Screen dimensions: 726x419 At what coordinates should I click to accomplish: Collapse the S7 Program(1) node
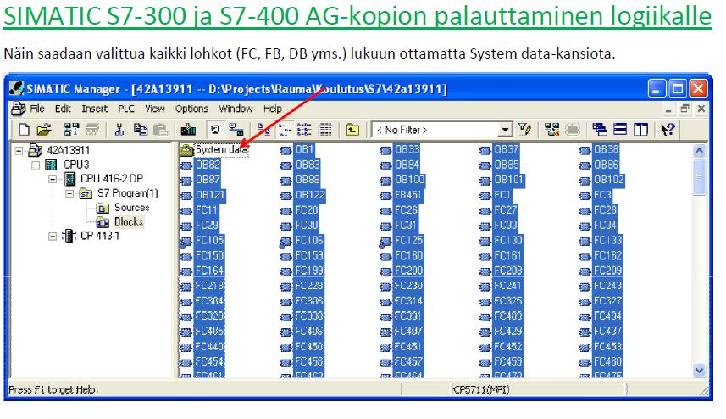click(x=69, y=193)
